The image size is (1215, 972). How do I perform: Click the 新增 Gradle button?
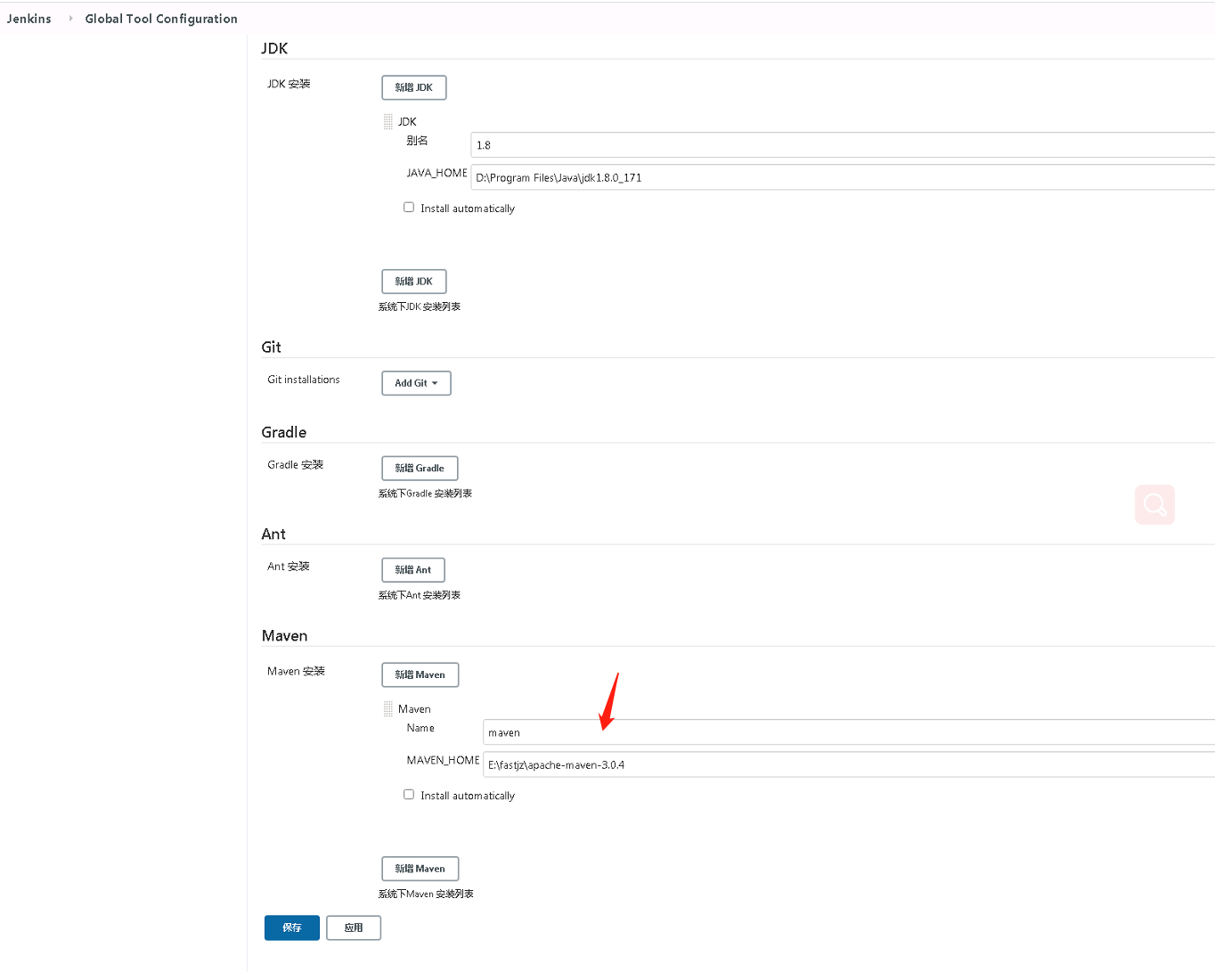[x=420, y=468]
